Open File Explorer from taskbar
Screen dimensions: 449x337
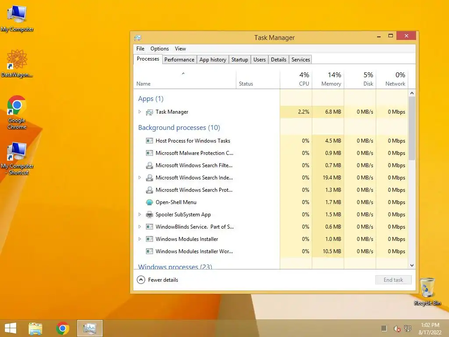pos(35,328)
